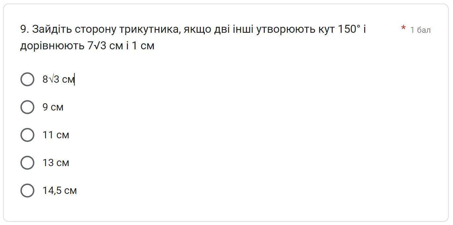Click the word Зайдіть in the question

tap(52, 29)
